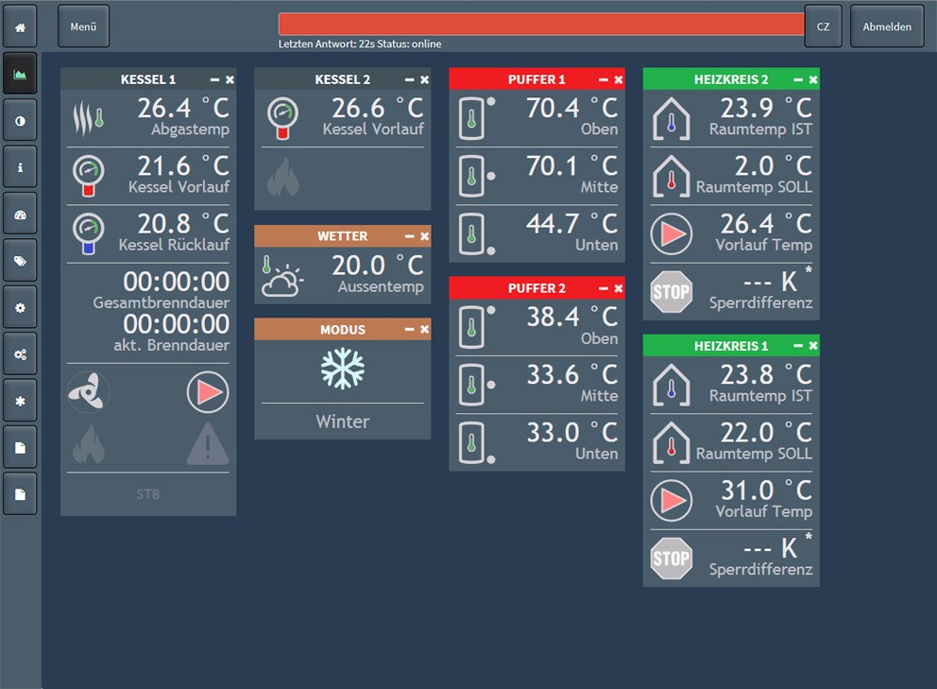Click the asterisk icon in the sidebar
Screen dimensions: 937x689
[x=20, y=401]
